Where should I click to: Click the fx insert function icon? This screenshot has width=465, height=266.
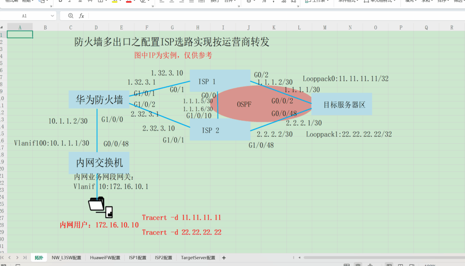[82, 16]
